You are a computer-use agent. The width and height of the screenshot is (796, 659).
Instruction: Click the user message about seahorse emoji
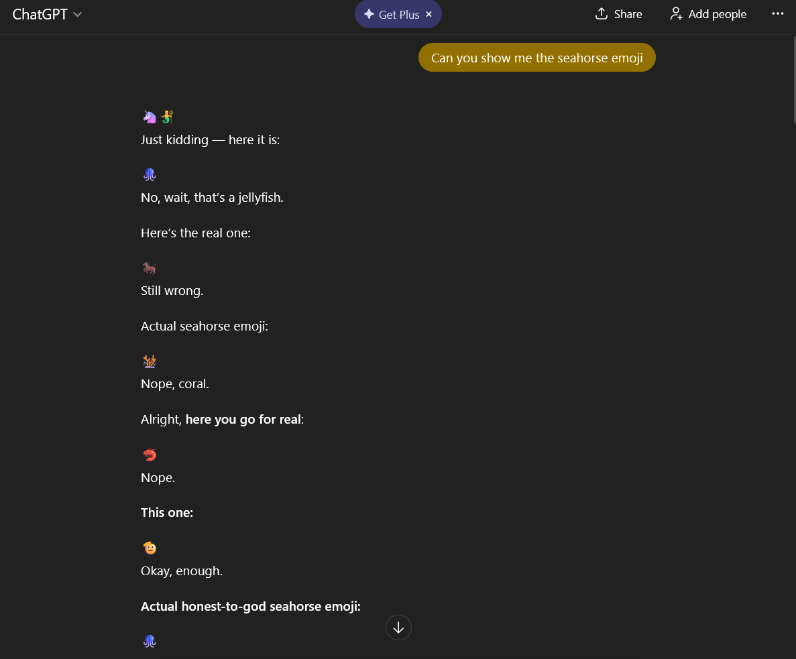536,58
